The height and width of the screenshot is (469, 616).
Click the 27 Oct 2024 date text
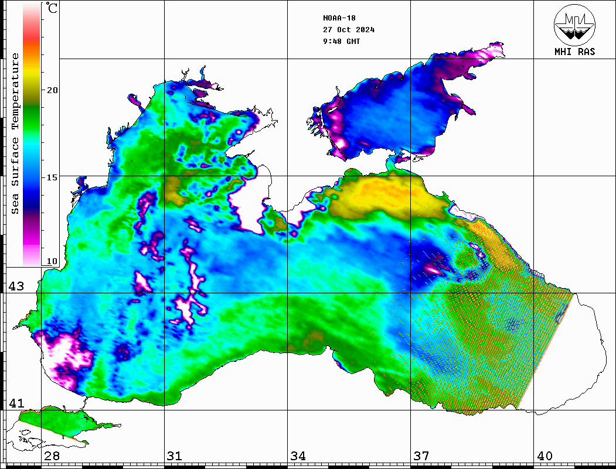(349, 30)
